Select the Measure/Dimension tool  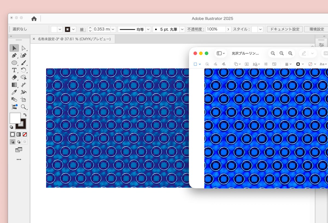24,85
